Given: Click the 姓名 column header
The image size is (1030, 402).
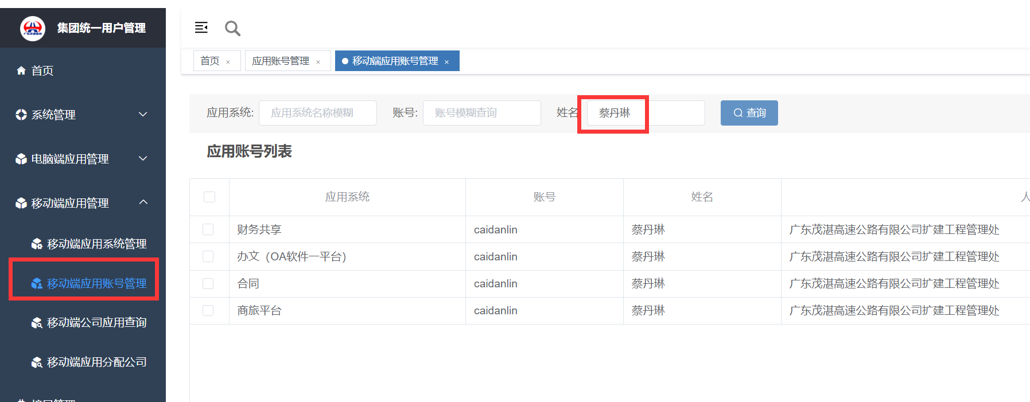Looking at the screenshot, I should click(x=702, y=197).
